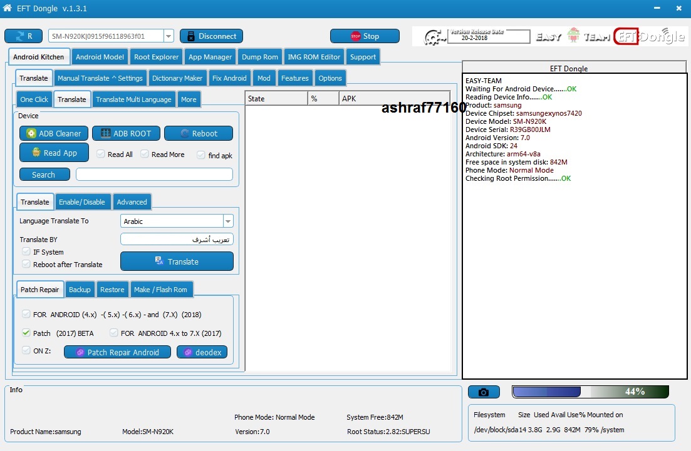
Task: Click Read App button
Action: tap(55, 153)
